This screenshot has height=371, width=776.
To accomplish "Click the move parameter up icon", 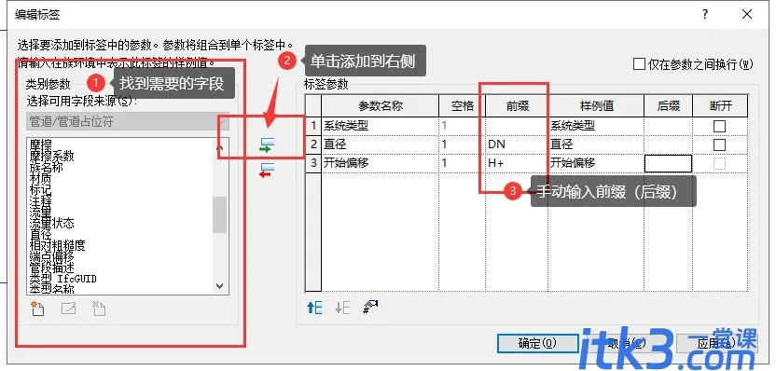I will tap(314, 309).
